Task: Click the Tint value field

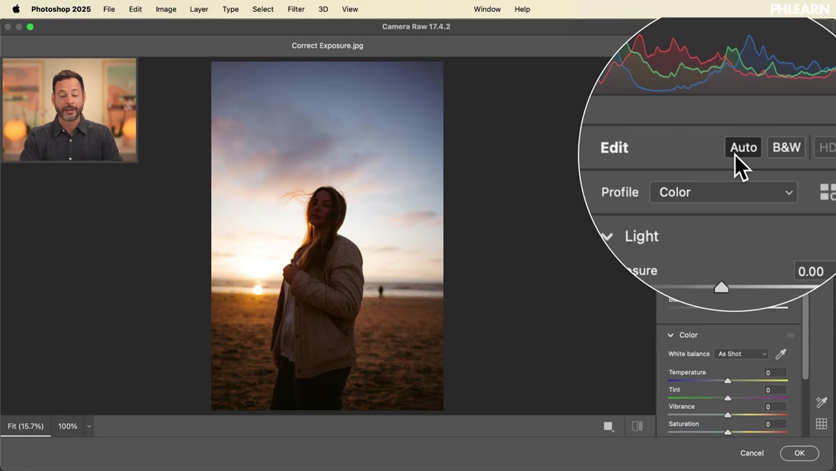Action: 776,390
